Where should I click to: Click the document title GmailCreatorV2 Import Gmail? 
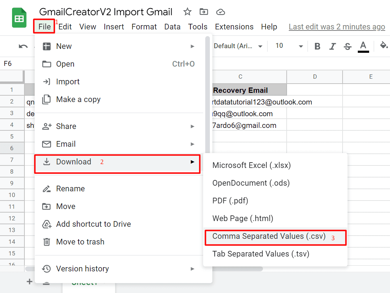[106, 12]
